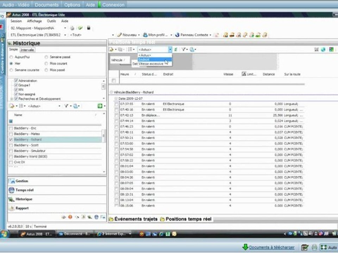
Task: Open the Audio - Vidéo top menu
Action: (16, 5)
